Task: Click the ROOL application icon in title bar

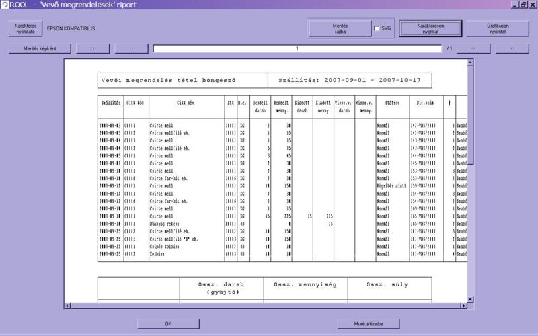Action: coord(5,5)
